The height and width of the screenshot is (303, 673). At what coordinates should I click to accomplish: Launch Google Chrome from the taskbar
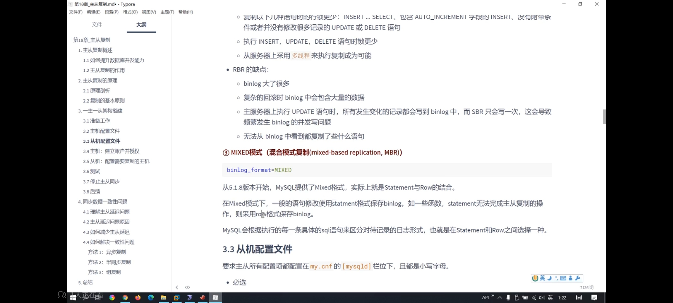click(125, 297)
